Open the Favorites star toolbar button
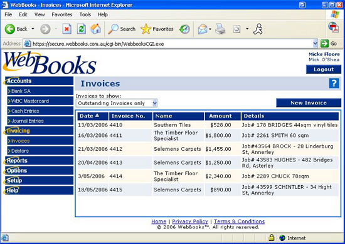The image size is (345, 244). 157,29
